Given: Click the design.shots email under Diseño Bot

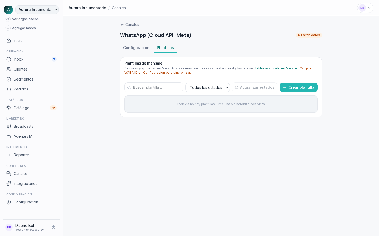Looking at the screenshot, I should (x=31, y=230).
